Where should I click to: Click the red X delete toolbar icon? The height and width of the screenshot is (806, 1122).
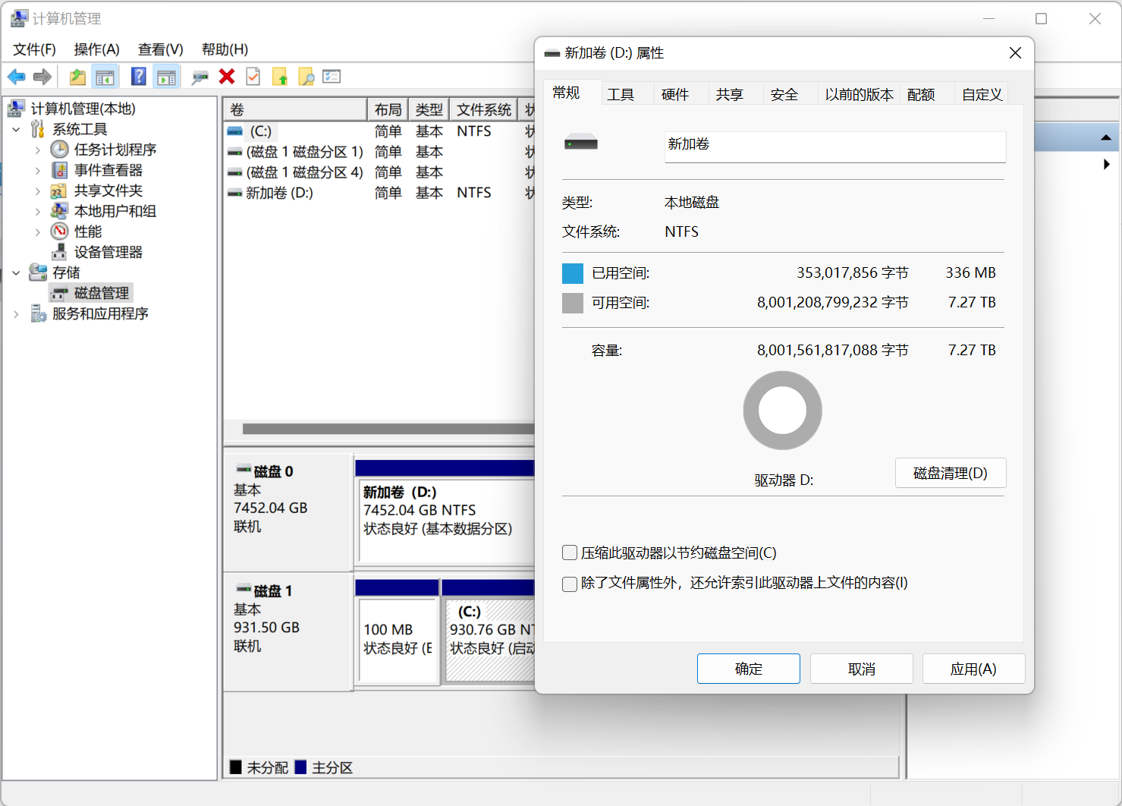tap(226, 77)
